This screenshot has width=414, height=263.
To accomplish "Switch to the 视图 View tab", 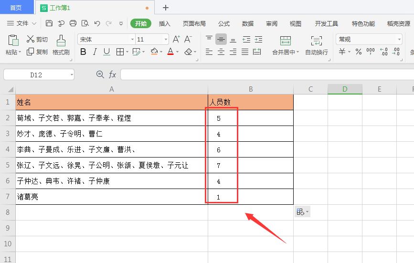I will (x=296, y=23).
